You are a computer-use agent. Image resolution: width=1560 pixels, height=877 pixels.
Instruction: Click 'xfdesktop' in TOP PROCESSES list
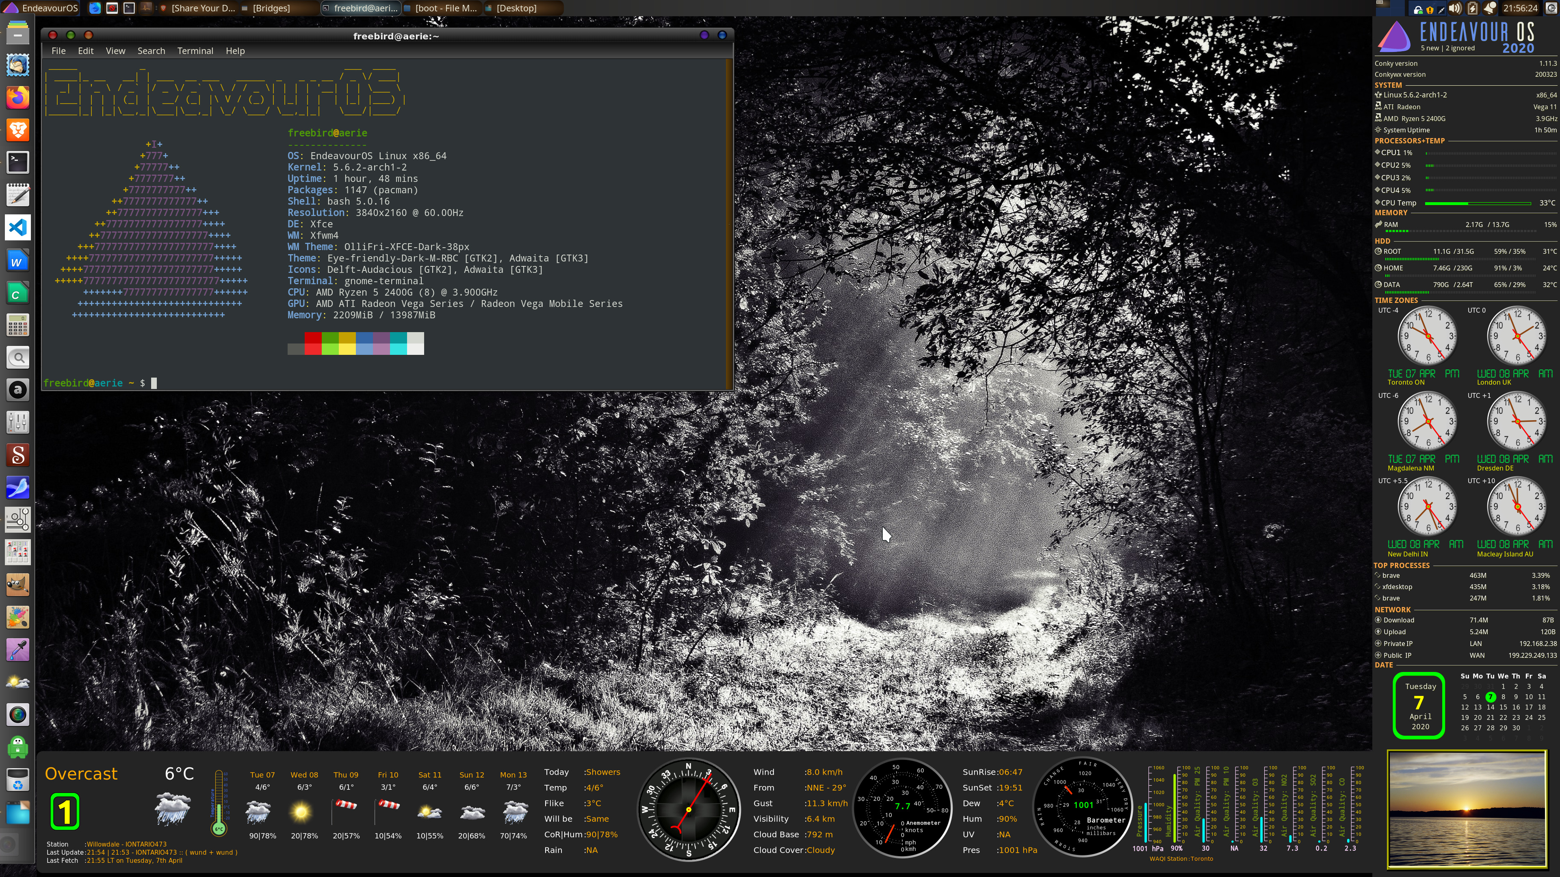pos(1397,586)
